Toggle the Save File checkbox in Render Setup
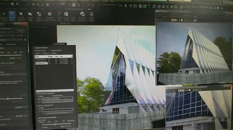 [17, 35]
